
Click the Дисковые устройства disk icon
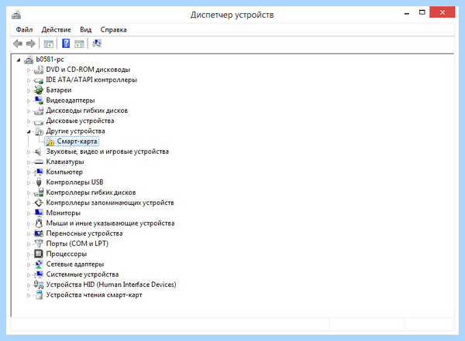[x=39, y=121]
